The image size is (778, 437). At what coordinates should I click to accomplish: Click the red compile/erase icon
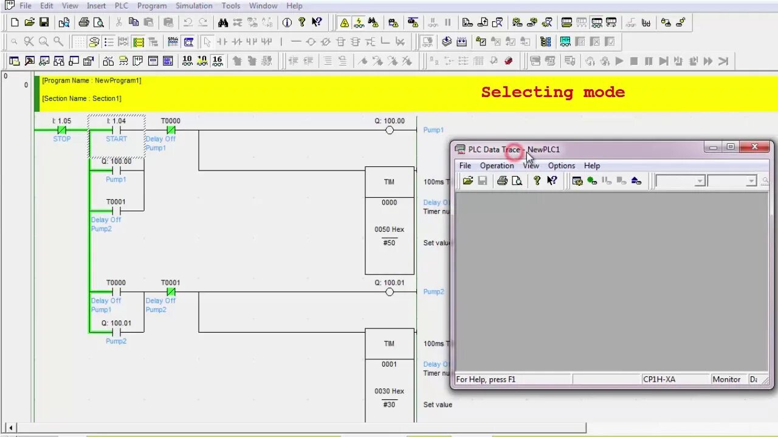pyautogui.click(x=509, y=61)
